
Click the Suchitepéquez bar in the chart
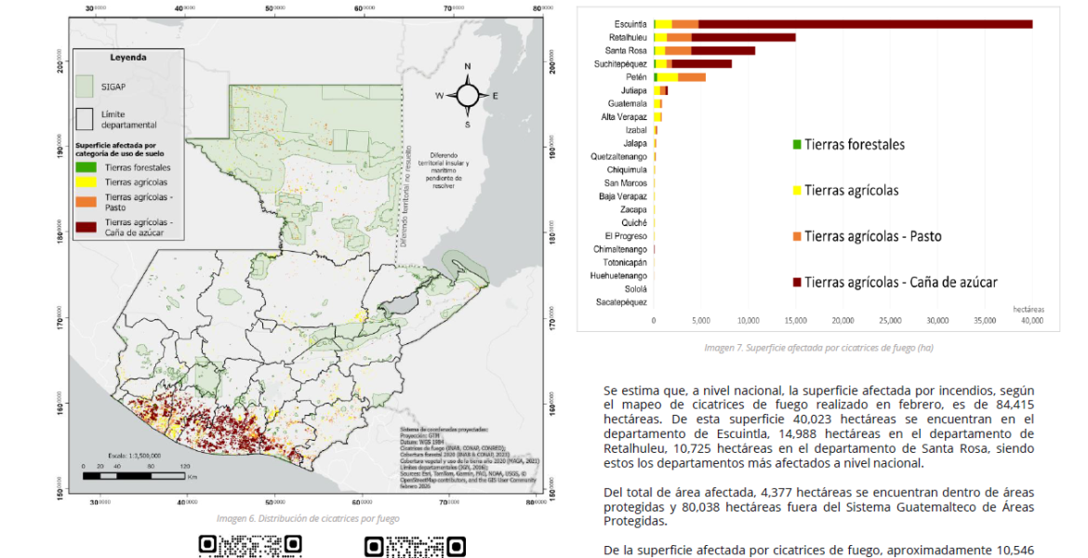(693, 64)
